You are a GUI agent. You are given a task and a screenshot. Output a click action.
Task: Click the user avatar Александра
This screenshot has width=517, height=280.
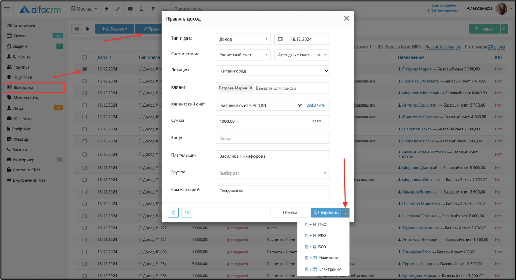point(502,9)
